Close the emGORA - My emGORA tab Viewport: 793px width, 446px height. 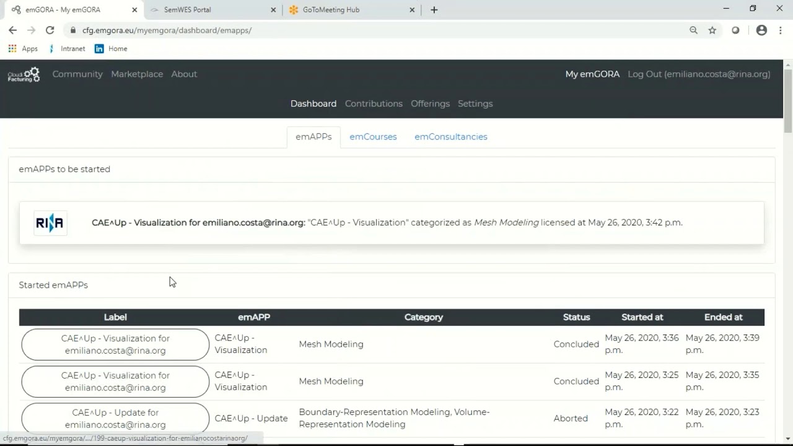click(134, 10)
